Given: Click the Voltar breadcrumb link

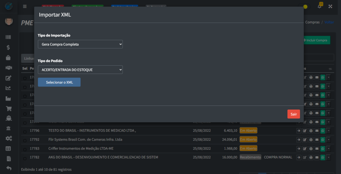Looking at the screenshot, I should tap(329, 22).
